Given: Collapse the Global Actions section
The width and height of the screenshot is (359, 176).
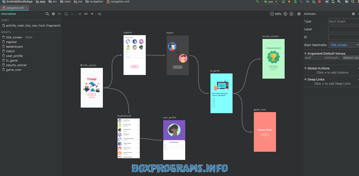Looking at the screenshot, I should (305, 68).
